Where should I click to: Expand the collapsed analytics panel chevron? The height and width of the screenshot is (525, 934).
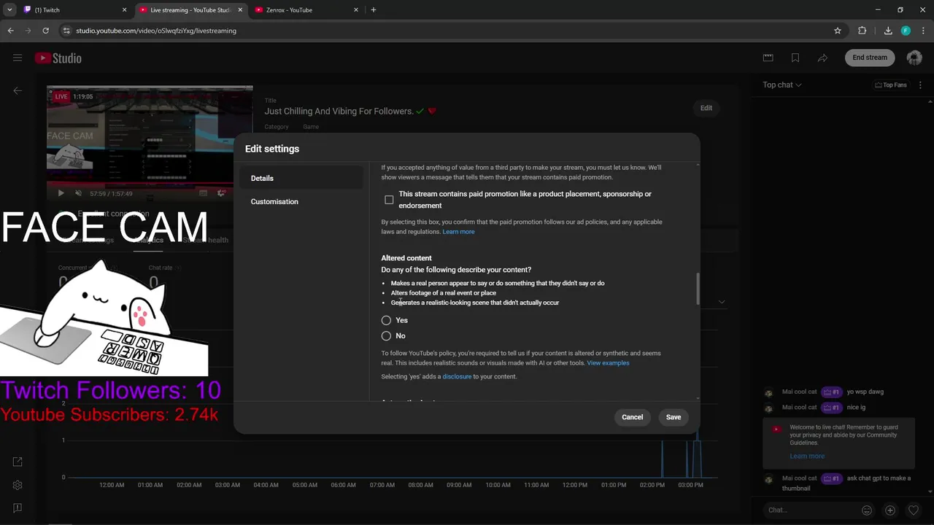point(722,302)
